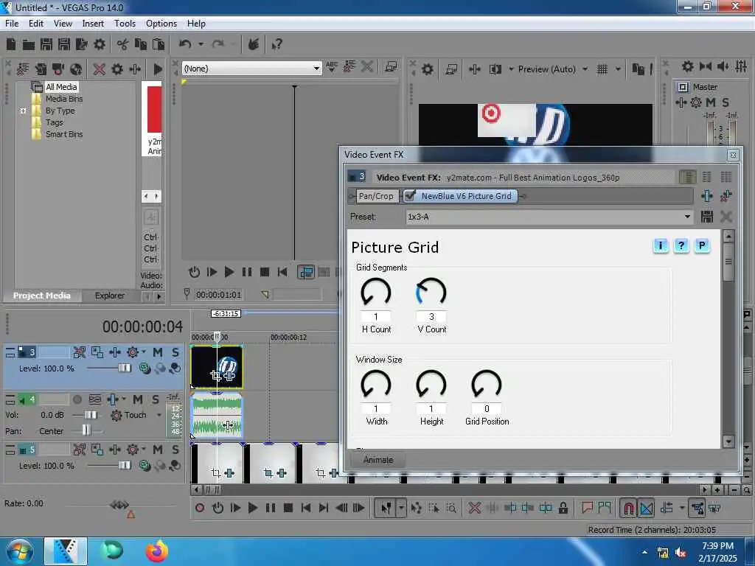Save the preset with the floppy disk icon

pyautogui.click(x=706, y=217)
